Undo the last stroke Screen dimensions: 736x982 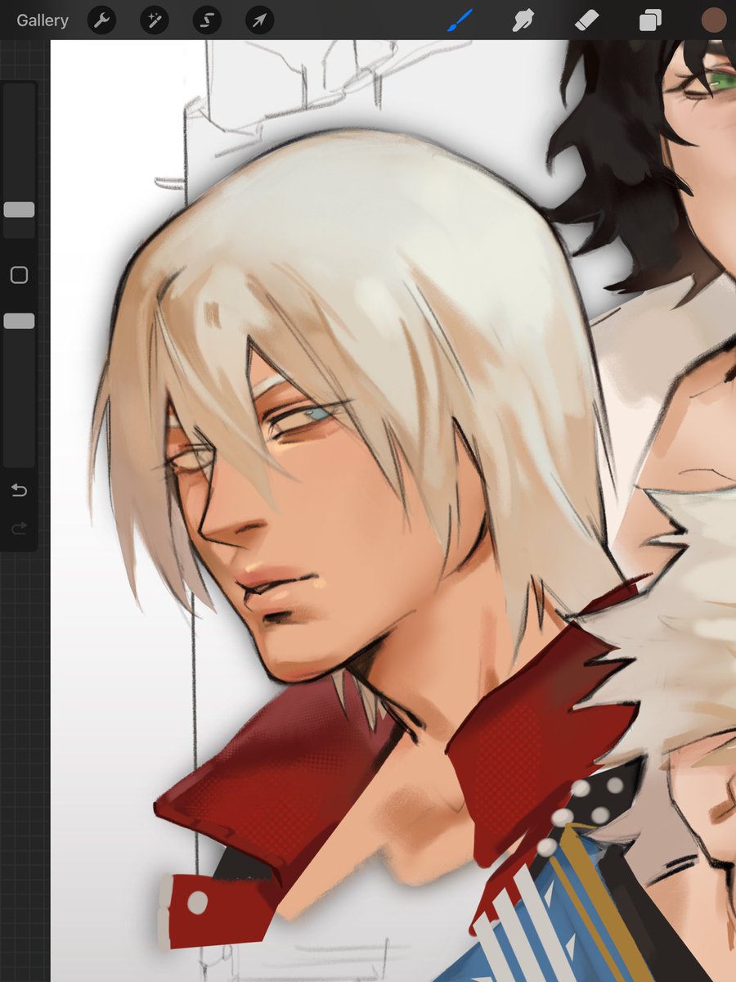pyautogui.click(x=19, y=490)
